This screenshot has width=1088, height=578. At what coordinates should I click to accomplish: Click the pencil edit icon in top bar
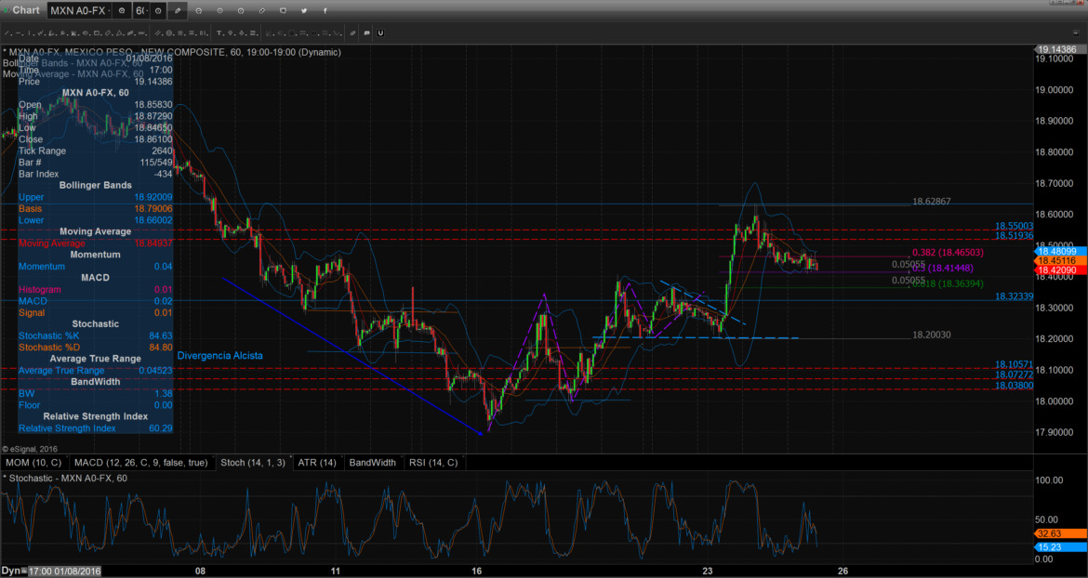pyautogui.click(x=178, y=11)
